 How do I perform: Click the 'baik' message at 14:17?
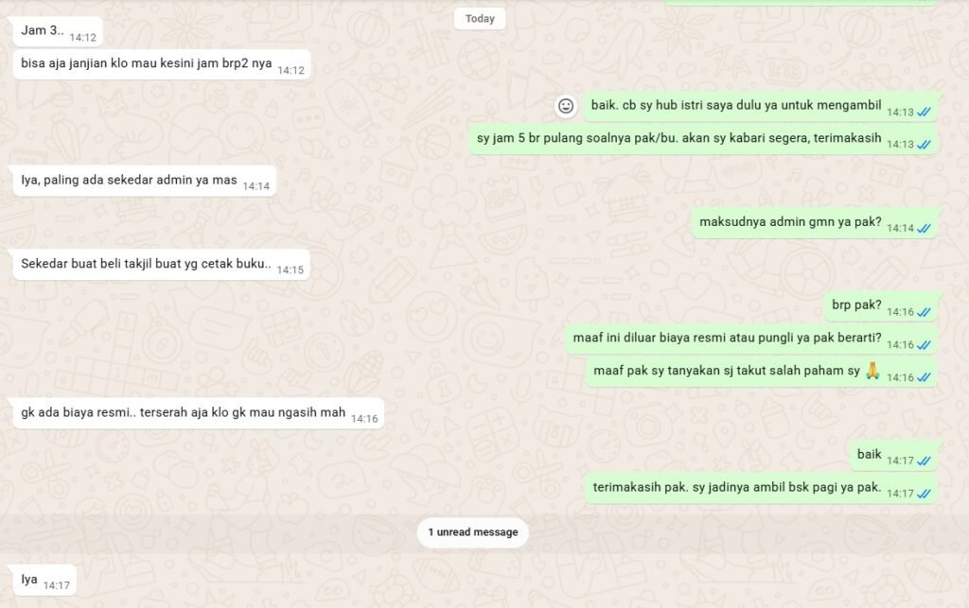point(893,456)
